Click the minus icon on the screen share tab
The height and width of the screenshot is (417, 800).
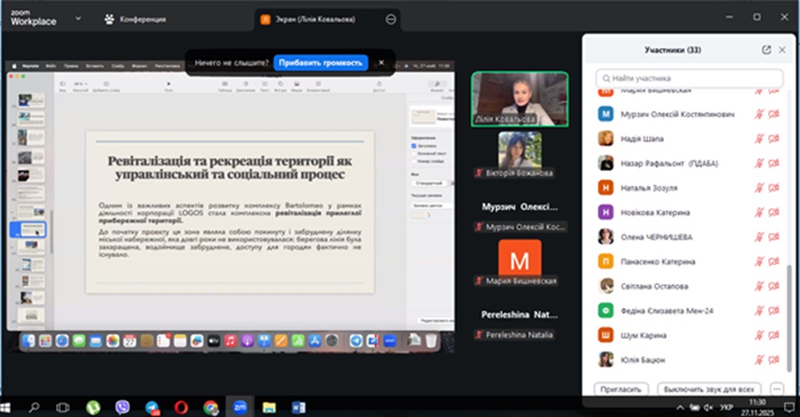[391, 18]
